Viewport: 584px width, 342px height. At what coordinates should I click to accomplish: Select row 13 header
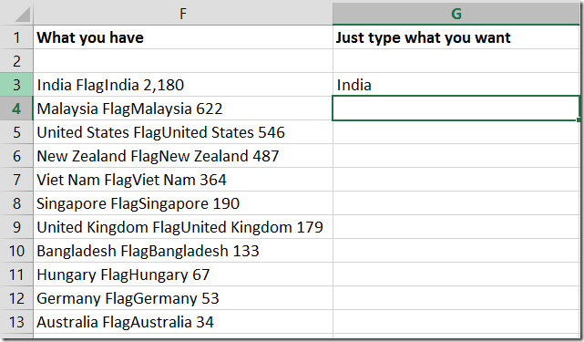pos(16,322)
